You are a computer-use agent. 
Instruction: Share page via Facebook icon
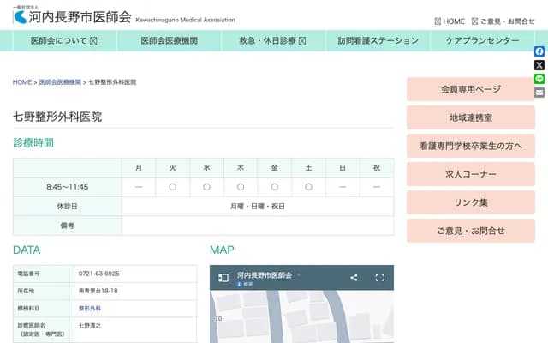pos(539,51)
